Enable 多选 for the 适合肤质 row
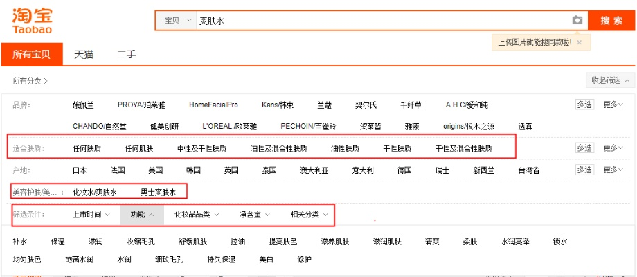The width and height of the screenshot is (637, 277). pos(584,148)
